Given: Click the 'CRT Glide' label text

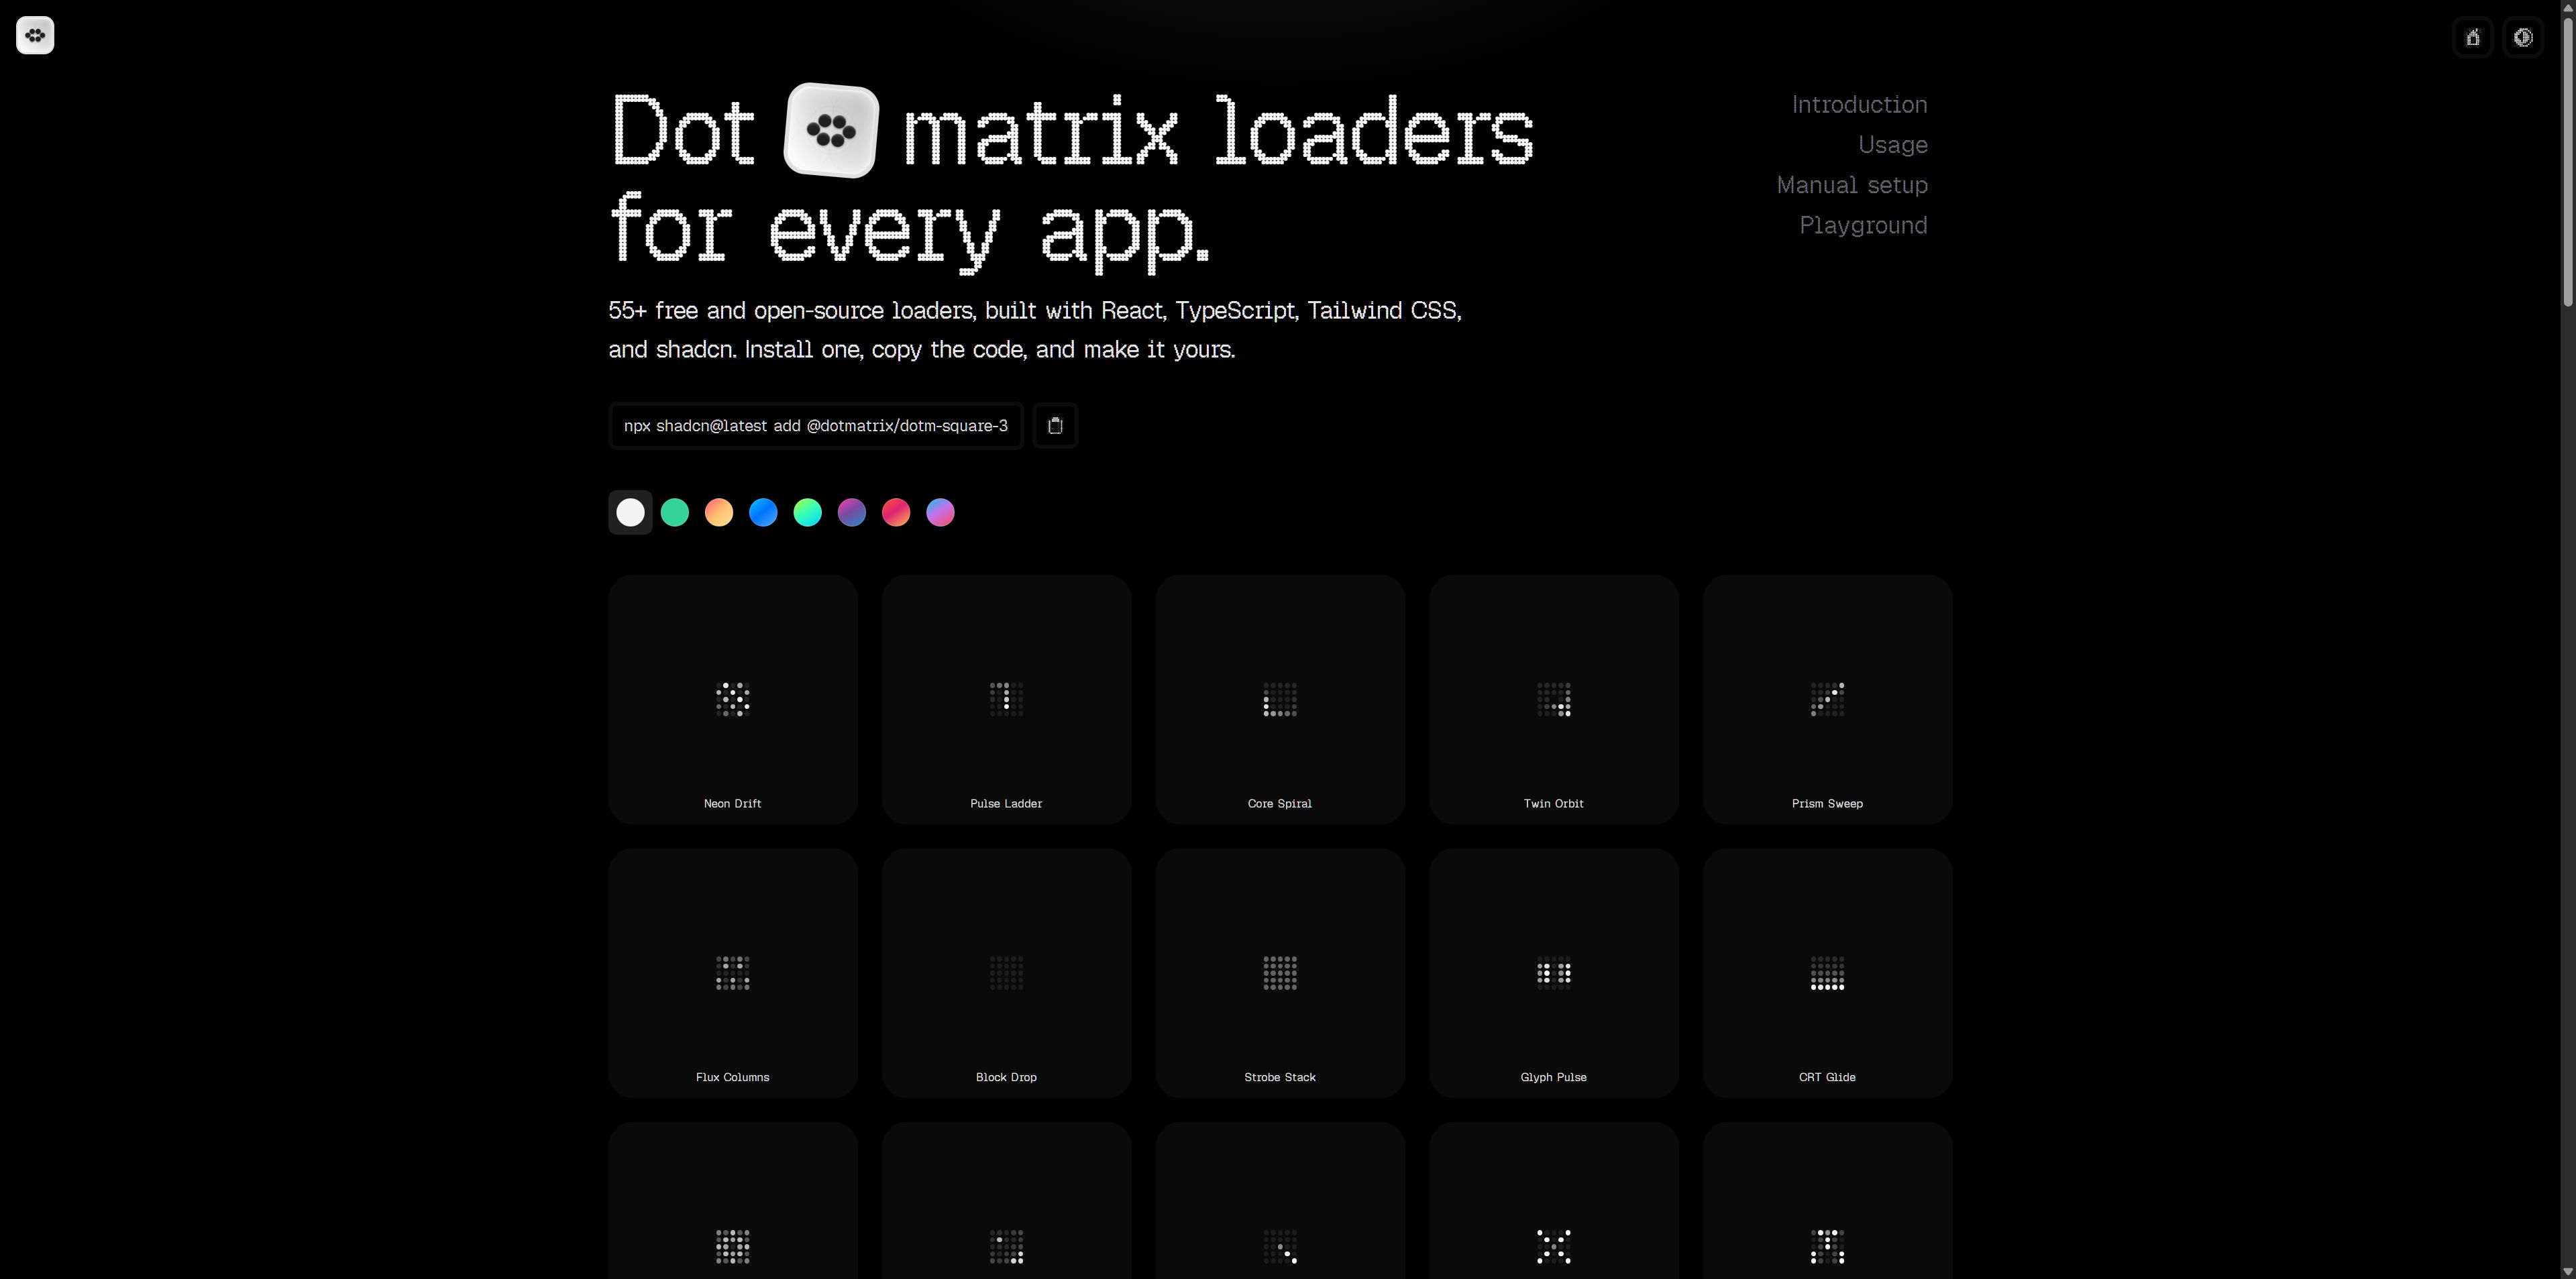Looking at the screenshot, I should [1827, 1078].
